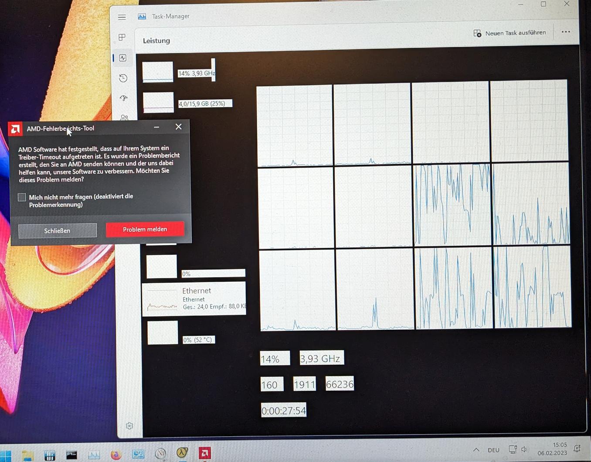The height and width of the screenshot is (462, 591).
Task: Click the red AMD Software taskbar icon
Action: pyautogui.click(x=204, y=453)
